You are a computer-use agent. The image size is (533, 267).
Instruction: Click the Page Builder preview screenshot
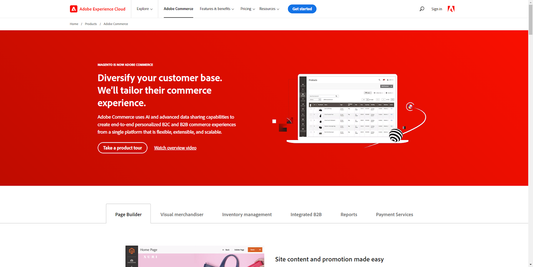[x=195, y=256]
